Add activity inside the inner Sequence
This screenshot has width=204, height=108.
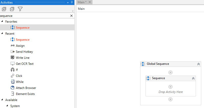pyautogui.click(x=170, y=87)
